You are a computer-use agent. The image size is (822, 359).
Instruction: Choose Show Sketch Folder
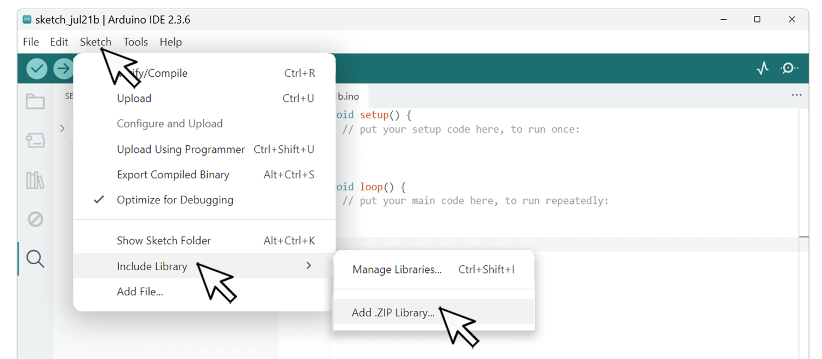click(x=204, y=241)
